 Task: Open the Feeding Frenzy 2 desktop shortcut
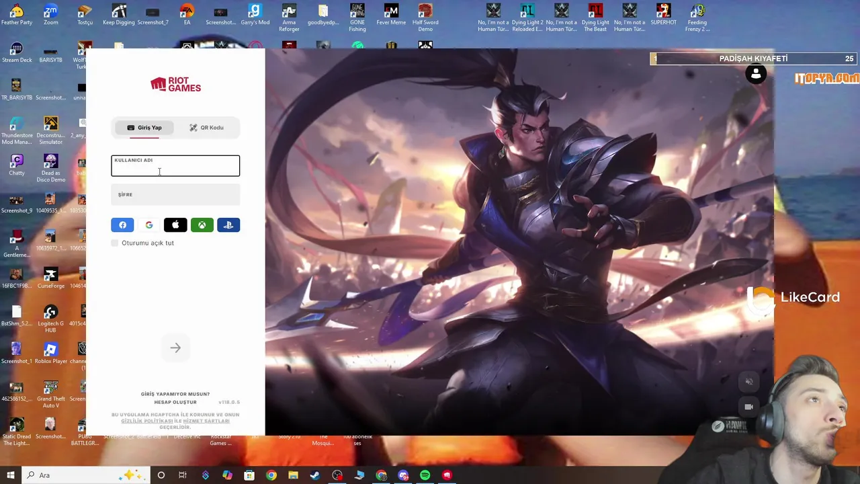point(697,17)
